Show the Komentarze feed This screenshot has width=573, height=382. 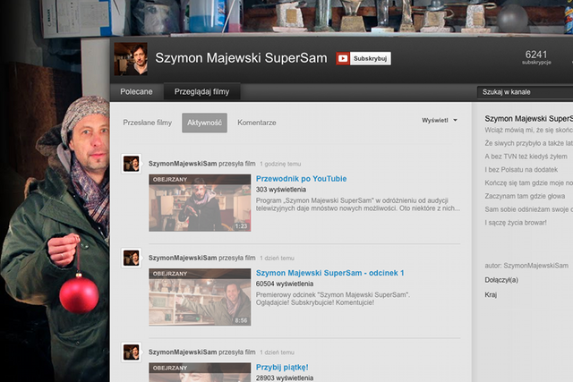(257, 123)
